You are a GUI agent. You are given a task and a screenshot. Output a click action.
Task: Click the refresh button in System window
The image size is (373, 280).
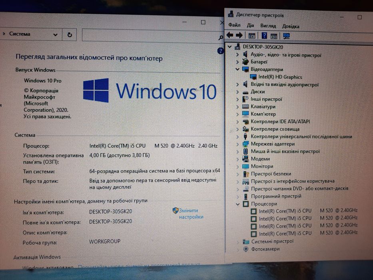click(70, 35)
